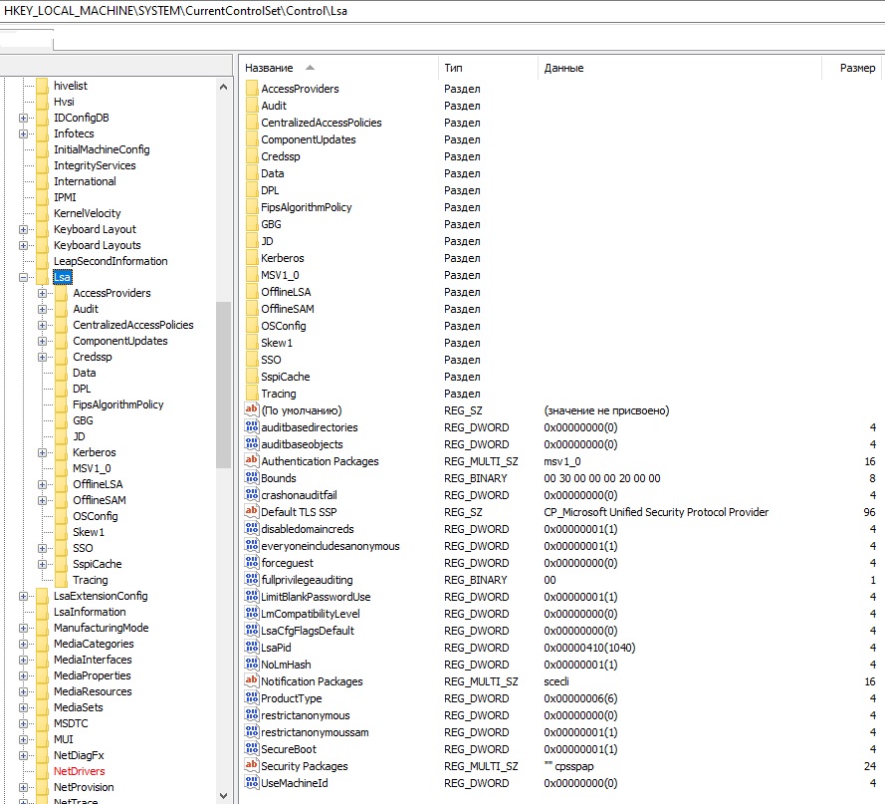The height and width of the screenshot is (804, 885).
Task: Click the string icon of Security Packages
Action: pyautogui.click(x=252, y=765)
